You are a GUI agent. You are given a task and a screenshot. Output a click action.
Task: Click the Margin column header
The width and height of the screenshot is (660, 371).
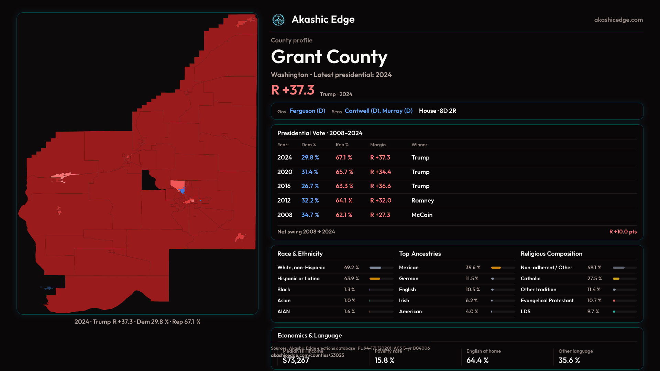click(378, 145)
